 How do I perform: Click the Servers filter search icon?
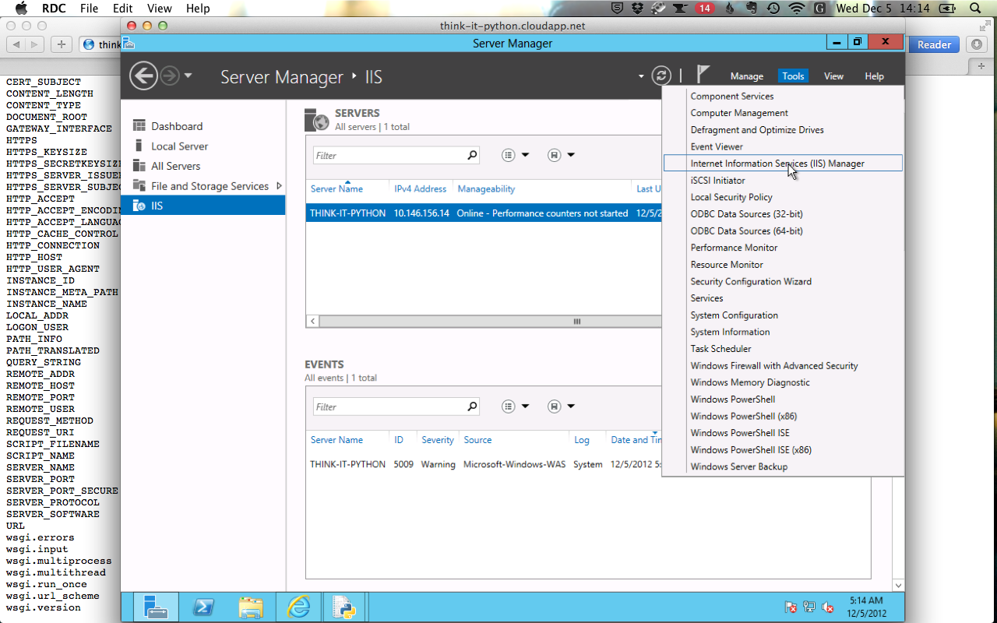(x=472, y=156)
